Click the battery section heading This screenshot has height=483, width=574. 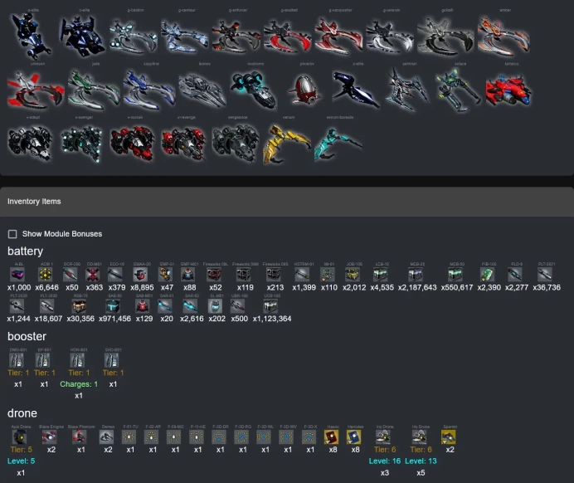pyautogui.click(x=25, y=251)
